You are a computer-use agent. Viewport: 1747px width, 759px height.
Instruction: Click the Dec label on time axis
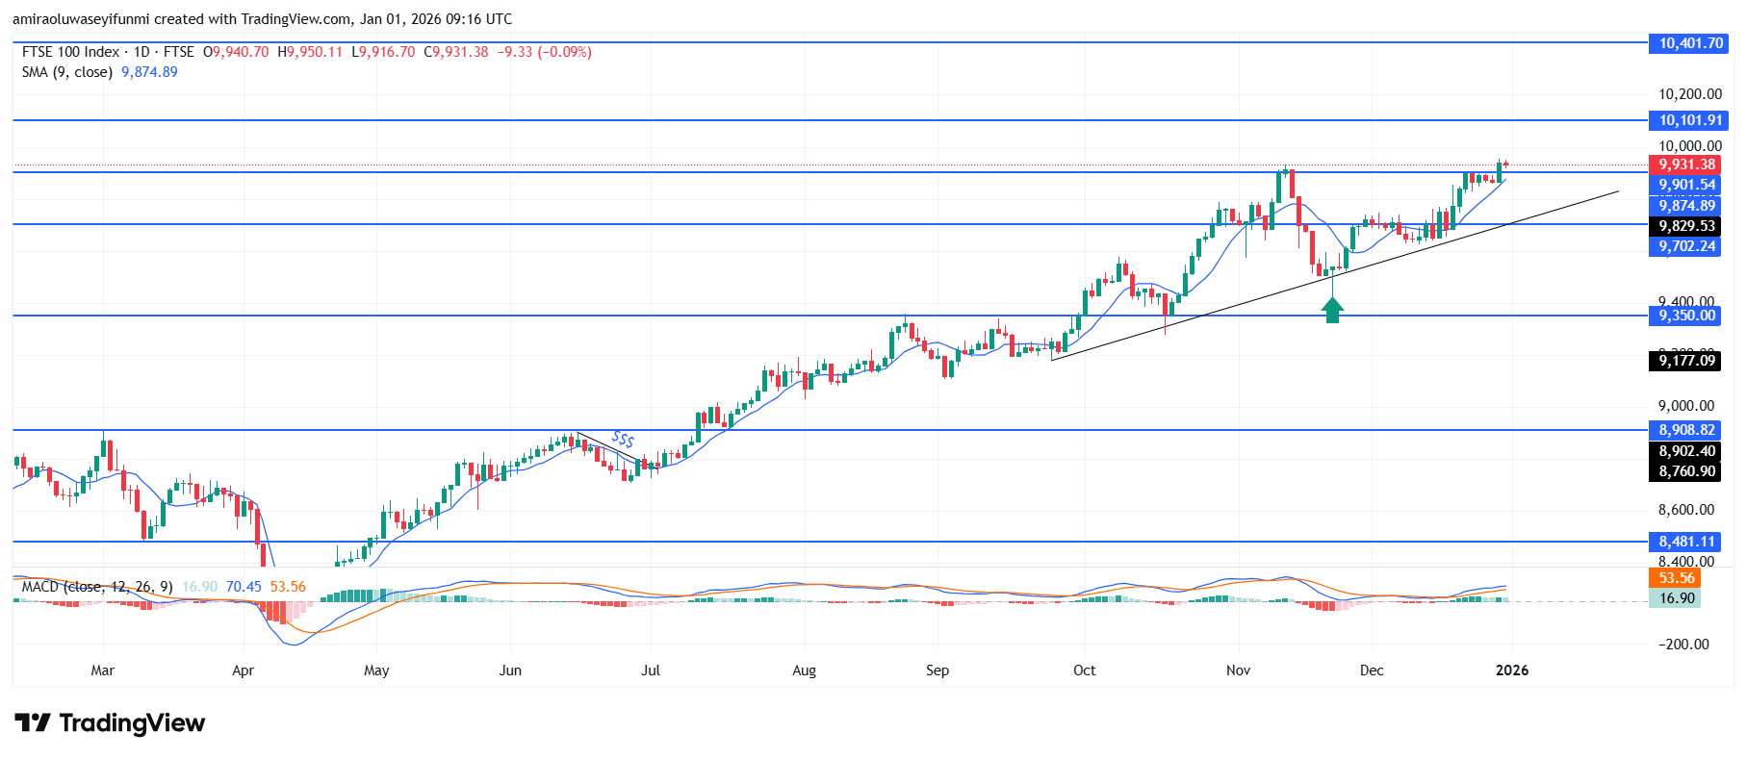[x=1372, y=670]
